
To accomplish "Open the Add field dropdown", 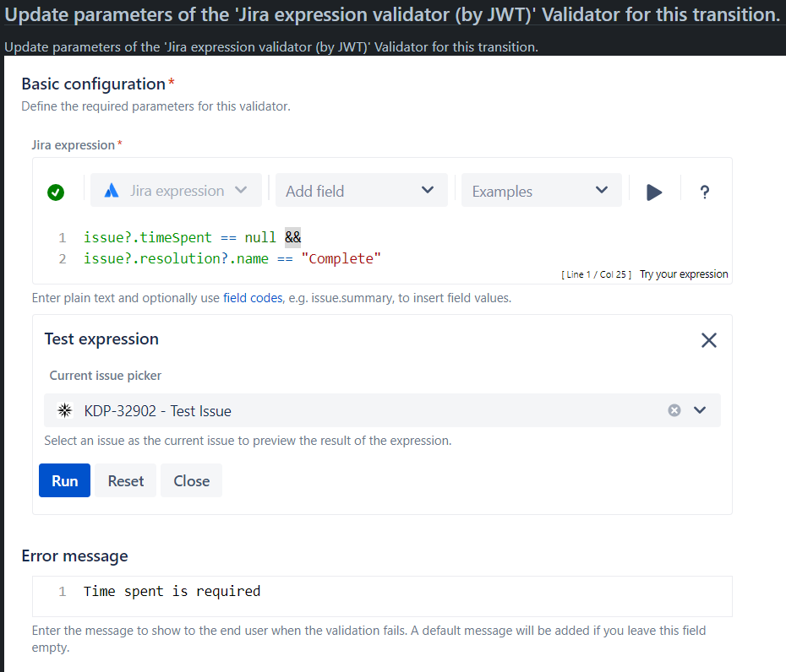I will 361,190.
